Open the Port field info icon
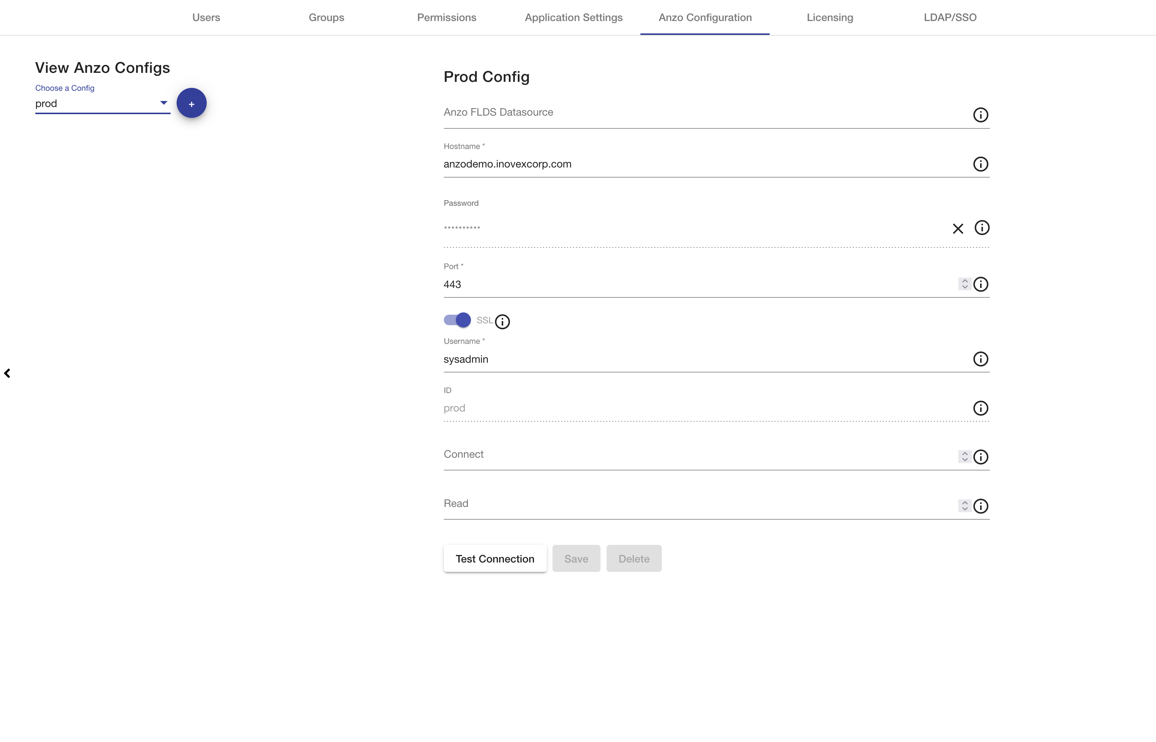The width and height of the screenshot is (1156, 742). [x=980, y=284]
